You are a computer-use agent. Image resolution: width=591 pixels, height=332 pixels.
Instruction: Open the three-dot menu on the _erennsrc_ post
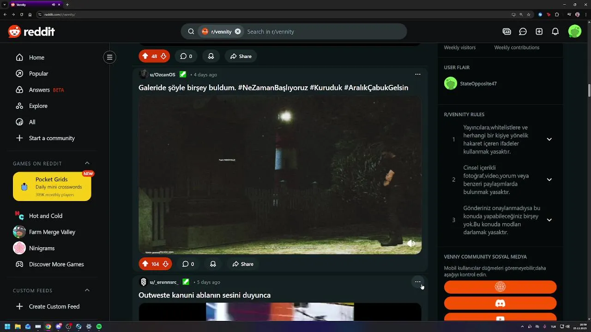(417, 282)
